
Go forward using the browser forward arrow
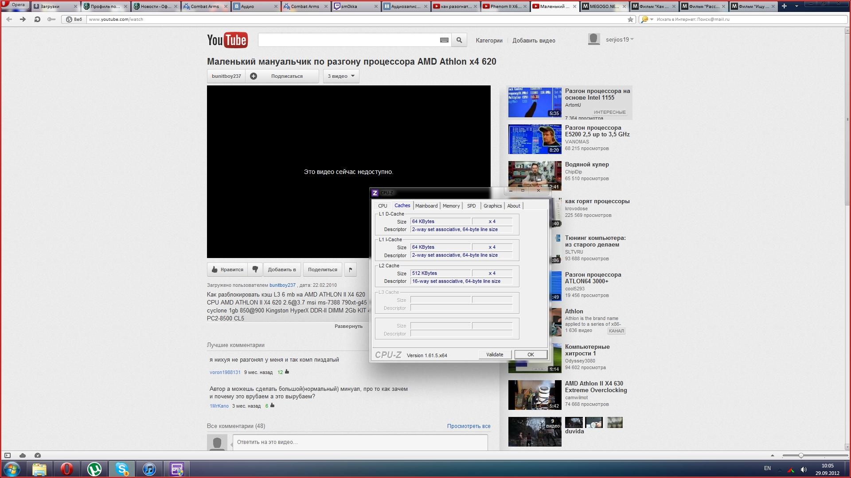[23, 19]
